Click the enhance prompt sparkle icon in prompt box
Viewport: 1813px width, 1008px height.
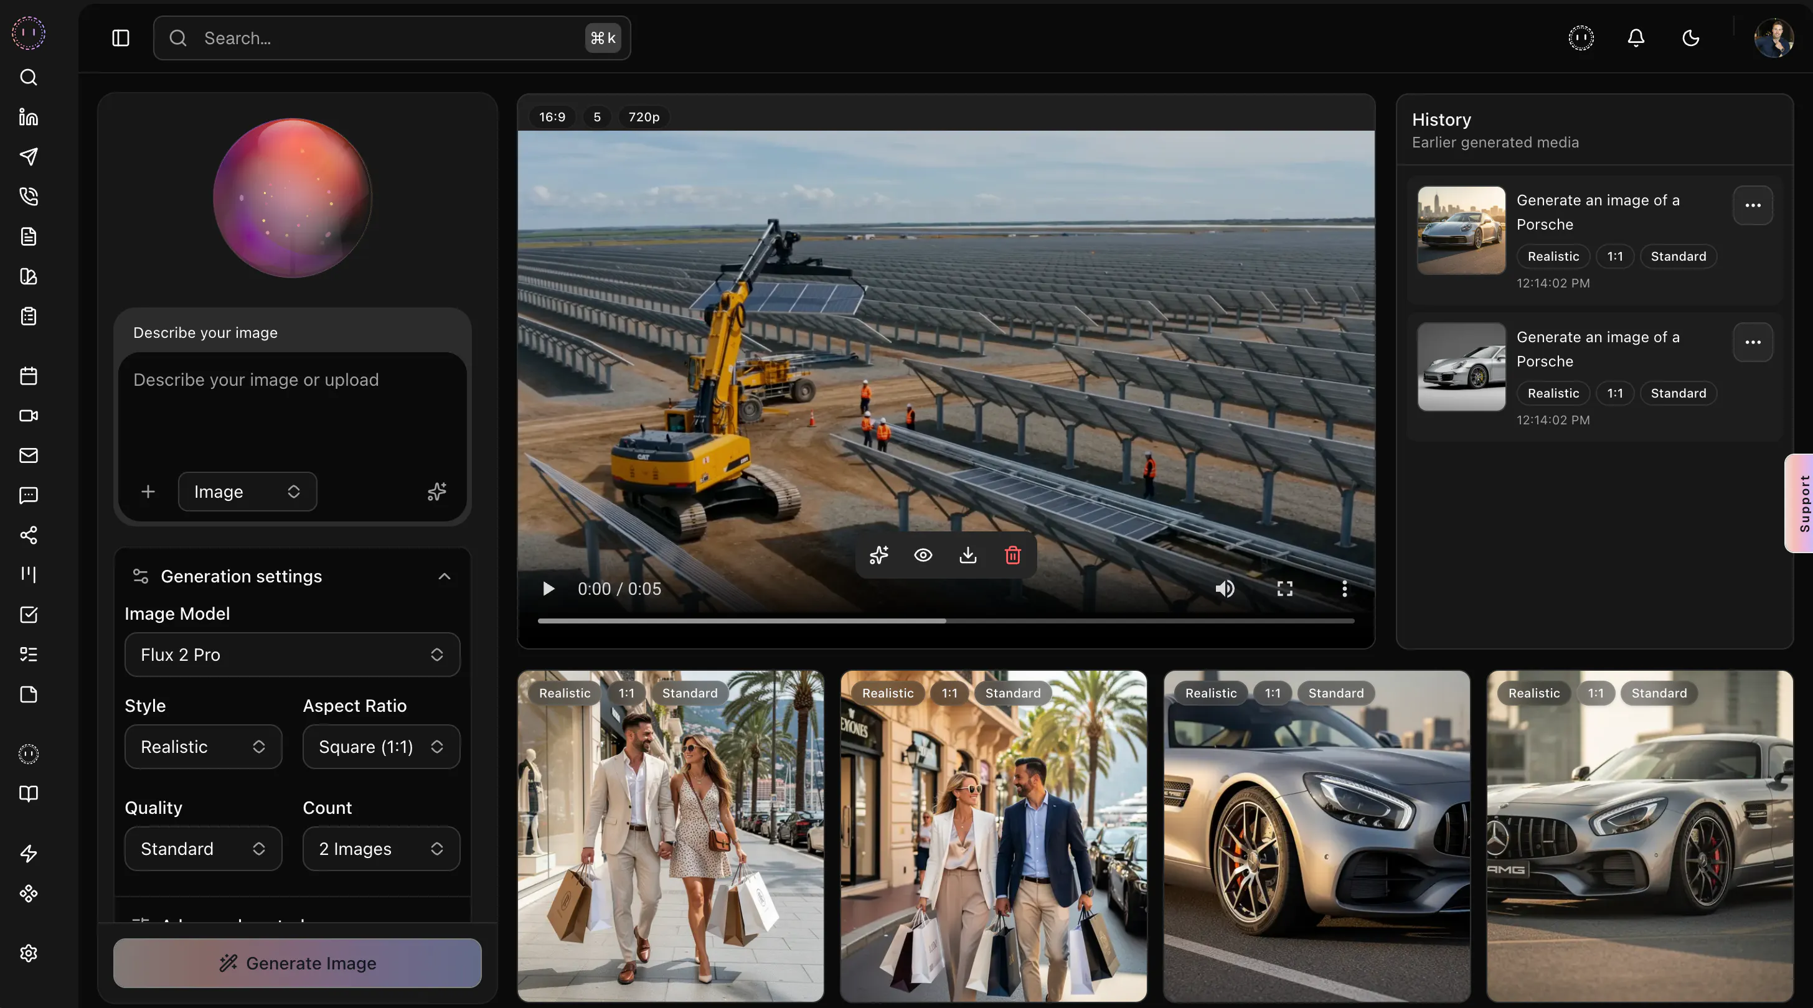click(x=437, y=492)
